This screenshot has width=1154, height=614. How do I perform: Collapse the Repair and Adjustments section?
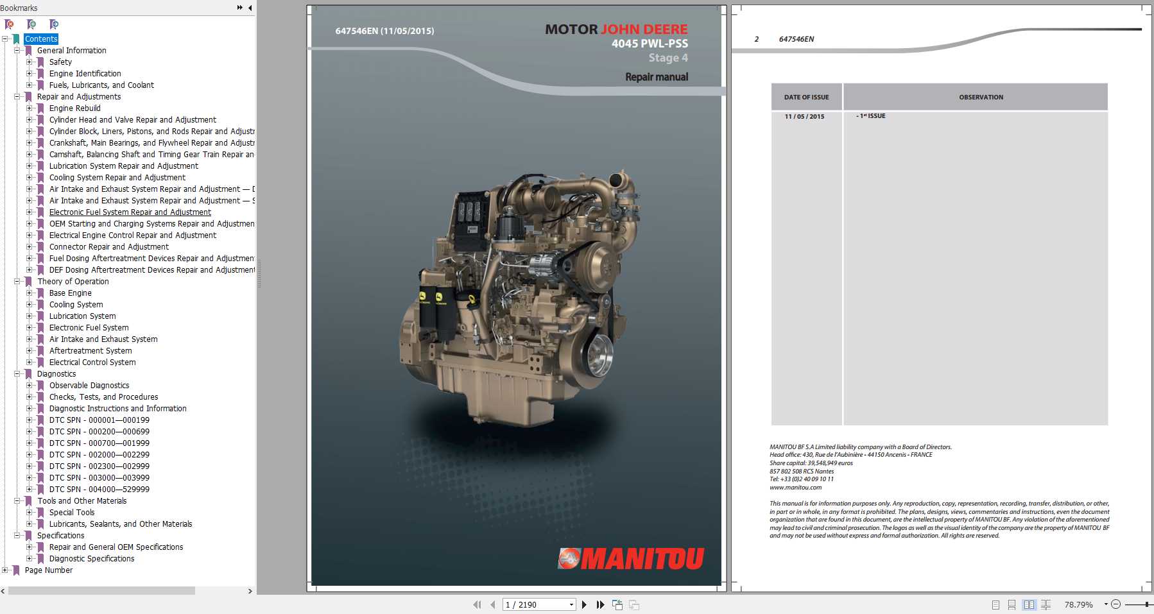(17, 97)
